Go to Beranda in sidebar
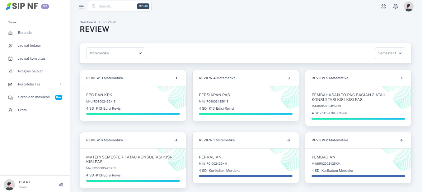The image size is (422, 192). pyautogui.click(x=25, y=33)
